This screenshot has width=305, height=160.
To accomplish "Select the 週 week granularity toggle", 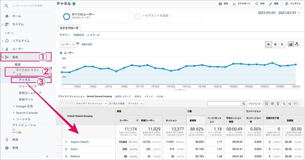I will pyautogui.click(x=275, y=45).
